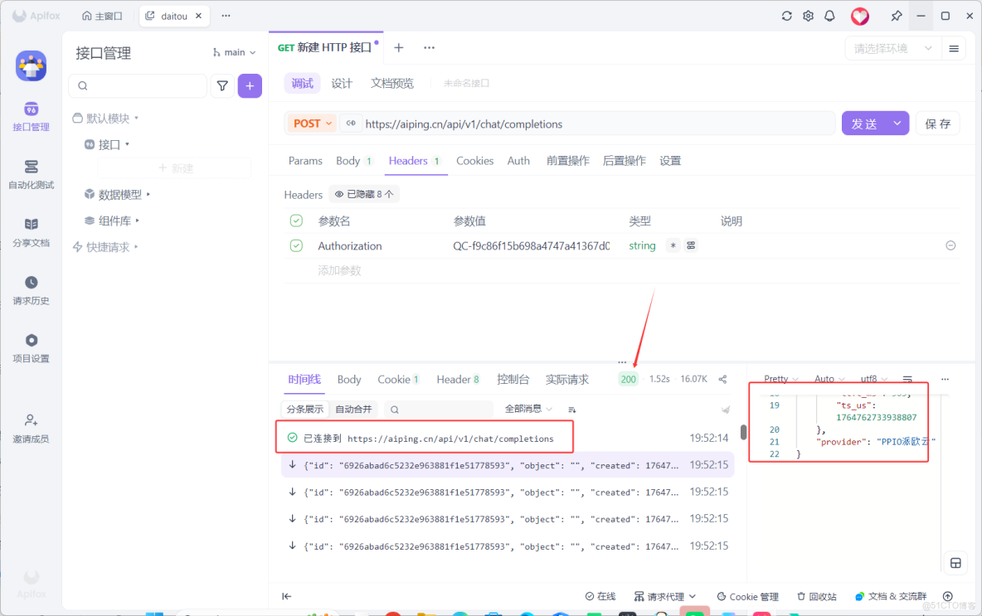This screenshot has width=982, height=616.
Task: Select the 自动化测试 sidebar icon
Action: 31,174
